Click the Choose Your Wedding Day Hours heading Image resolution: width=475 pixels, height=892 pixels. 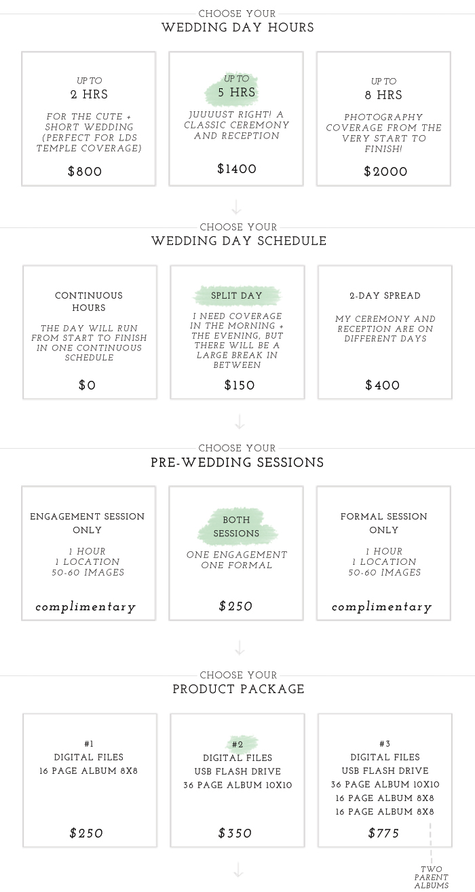[x=237, y=21]
